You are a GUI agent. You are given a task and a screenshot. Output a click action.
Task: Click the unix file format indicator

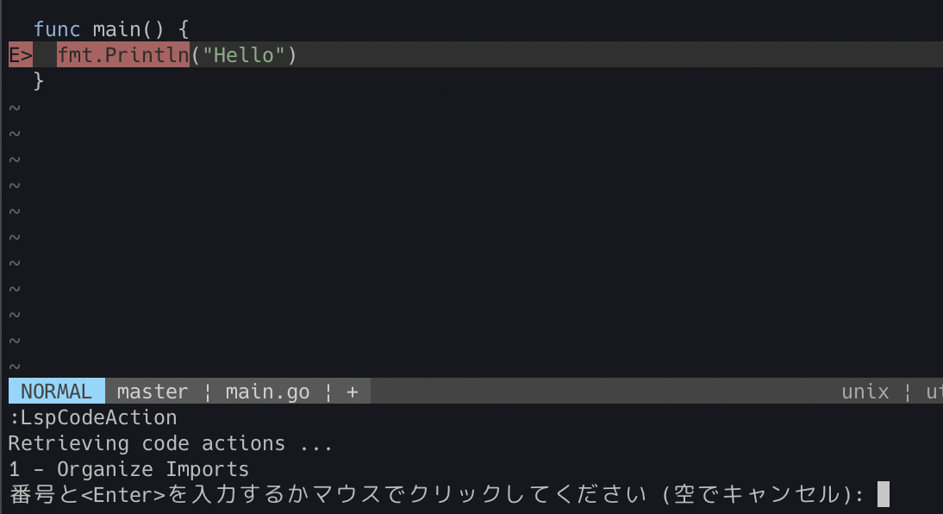coord(865,391)
